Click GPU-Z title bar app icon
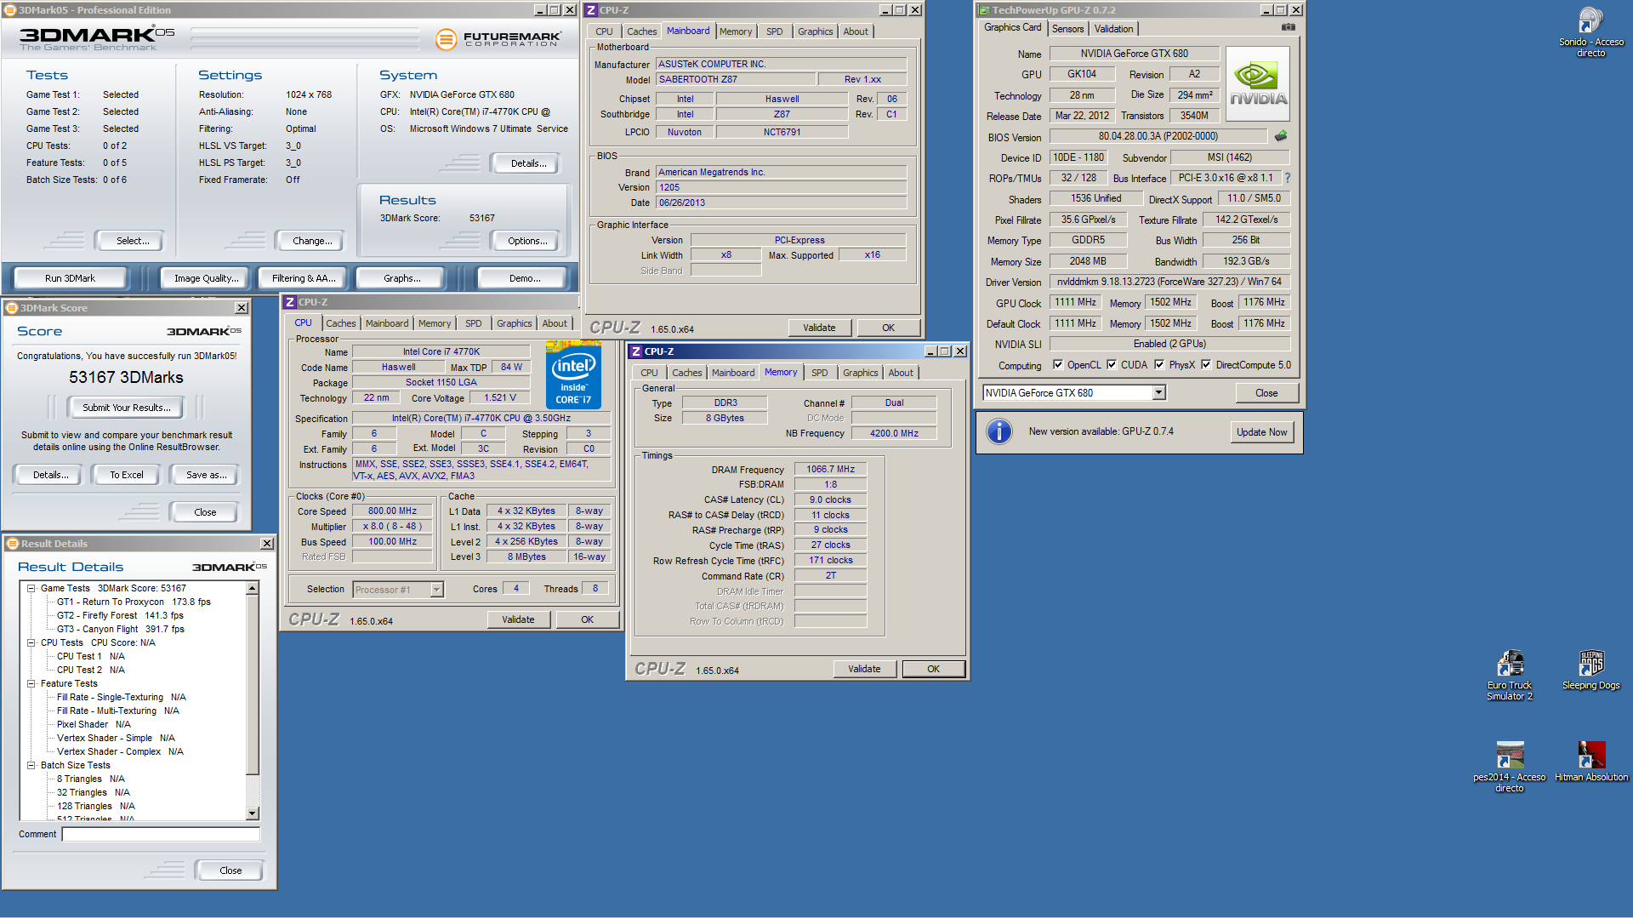 pos(984,10)
